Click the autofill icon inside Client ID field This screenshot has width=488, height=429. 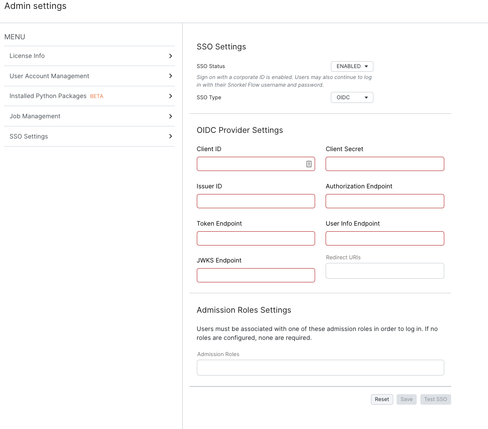[309, 164]
